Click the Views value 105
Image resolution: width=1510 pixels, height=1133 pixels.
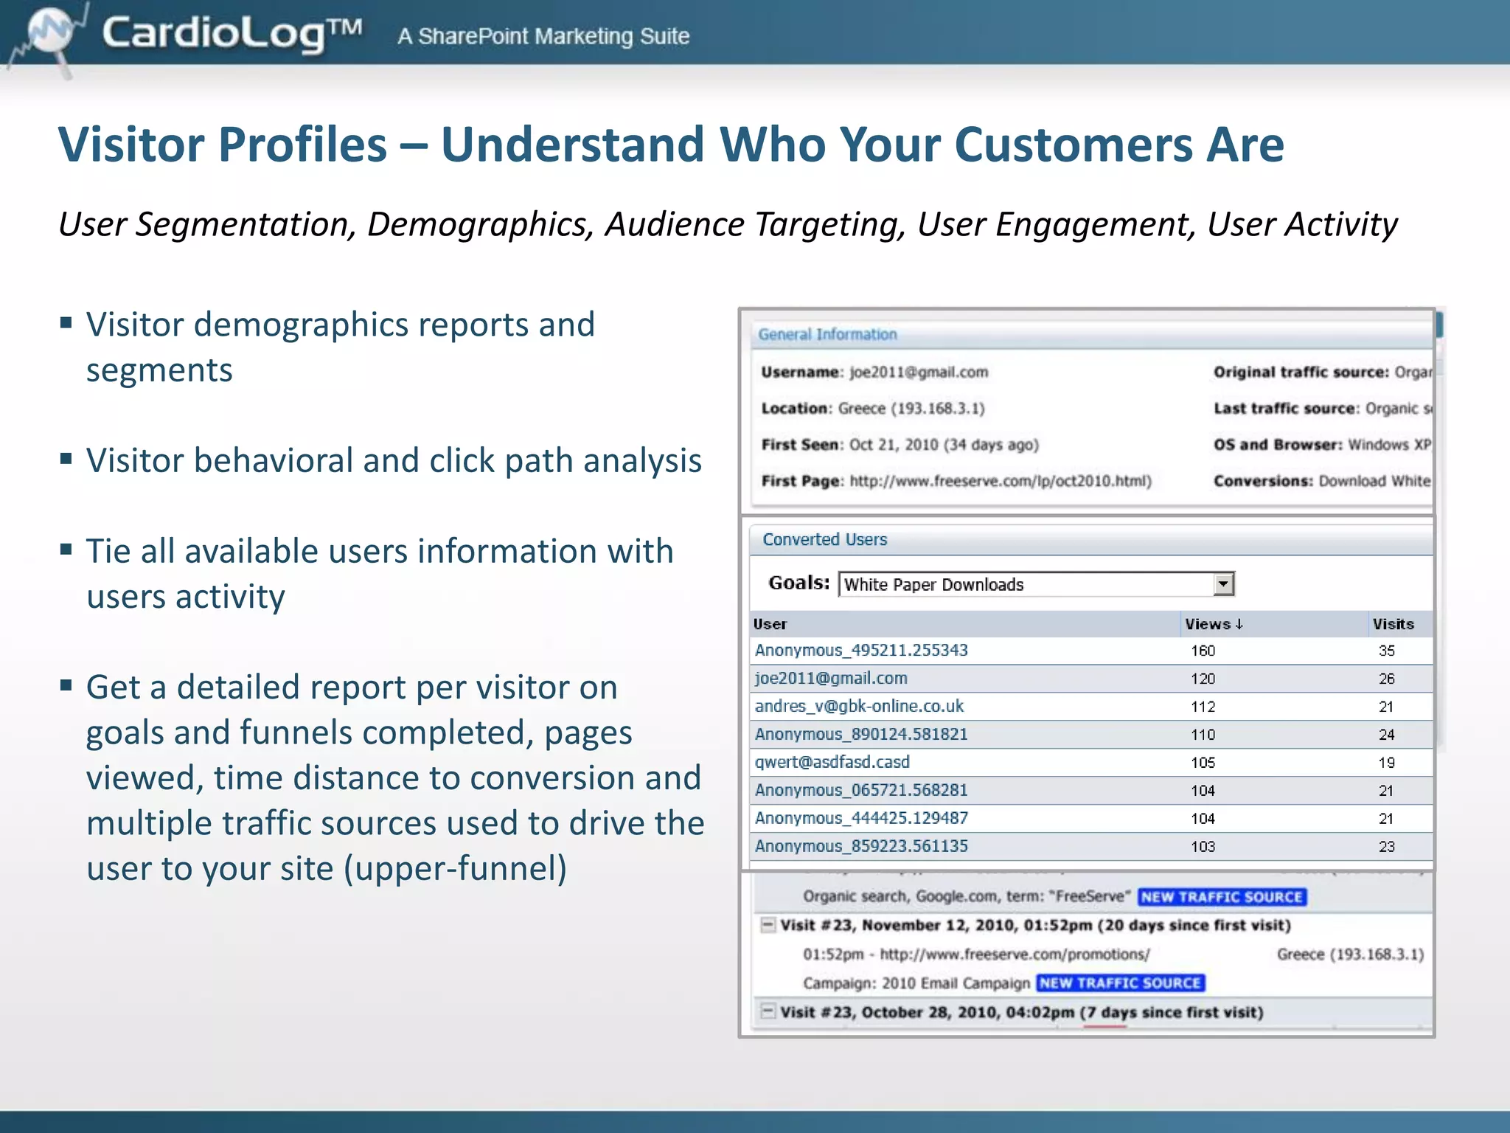1203,763
